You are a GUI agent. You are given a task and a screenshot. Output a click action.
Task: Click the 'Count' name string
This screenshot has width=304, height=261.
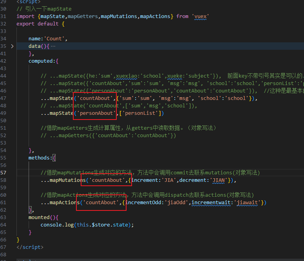(54, 39)
